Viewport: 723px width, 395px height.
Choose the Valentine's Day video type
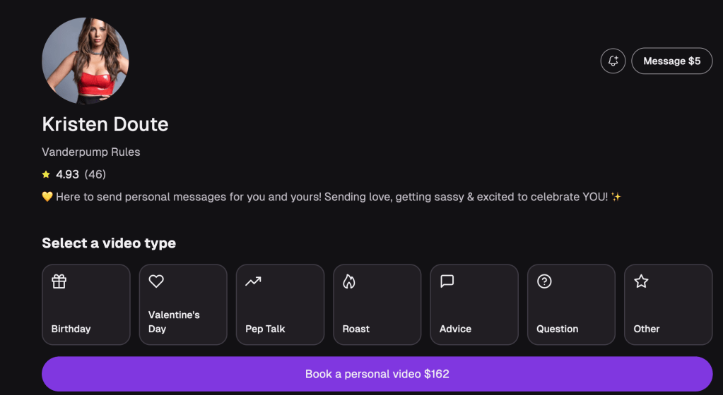pos(183,305)
